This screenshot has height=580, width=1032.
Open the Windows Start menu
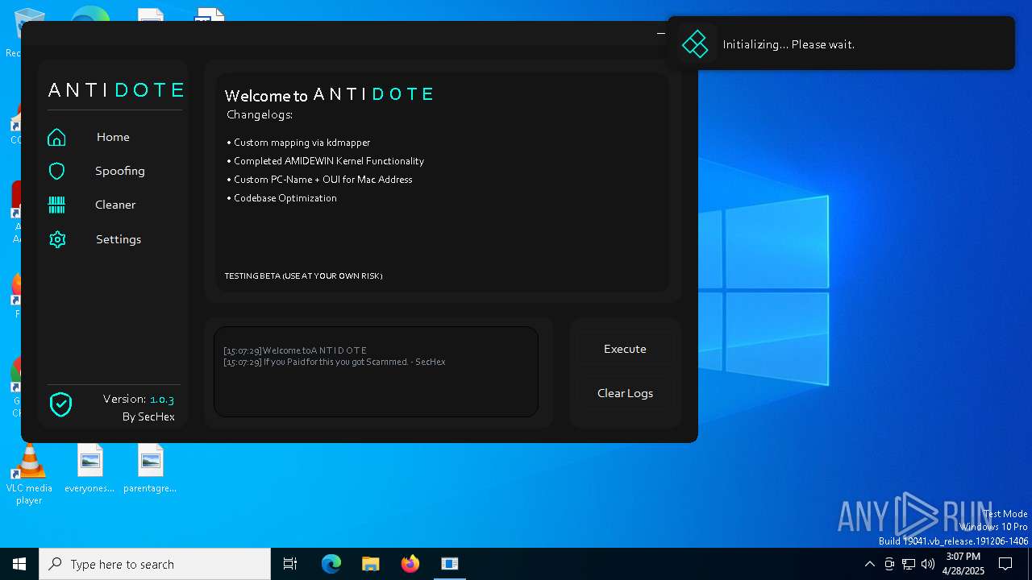[19, 564]
